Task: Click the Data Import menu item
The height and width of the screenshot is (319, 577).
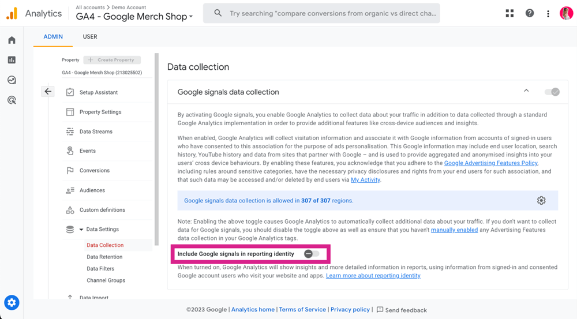Action: [x=94, y=297]
